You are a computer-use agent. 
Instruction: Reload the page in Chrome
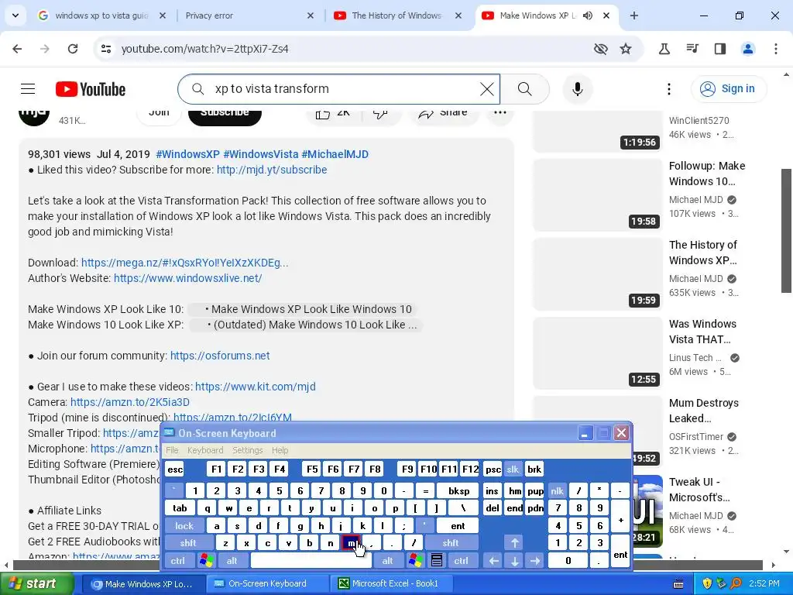click(x=73, y=49)
